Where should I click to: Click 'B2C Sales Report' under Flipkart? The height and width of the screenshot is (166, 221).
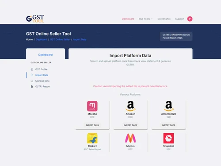point(92,149)
